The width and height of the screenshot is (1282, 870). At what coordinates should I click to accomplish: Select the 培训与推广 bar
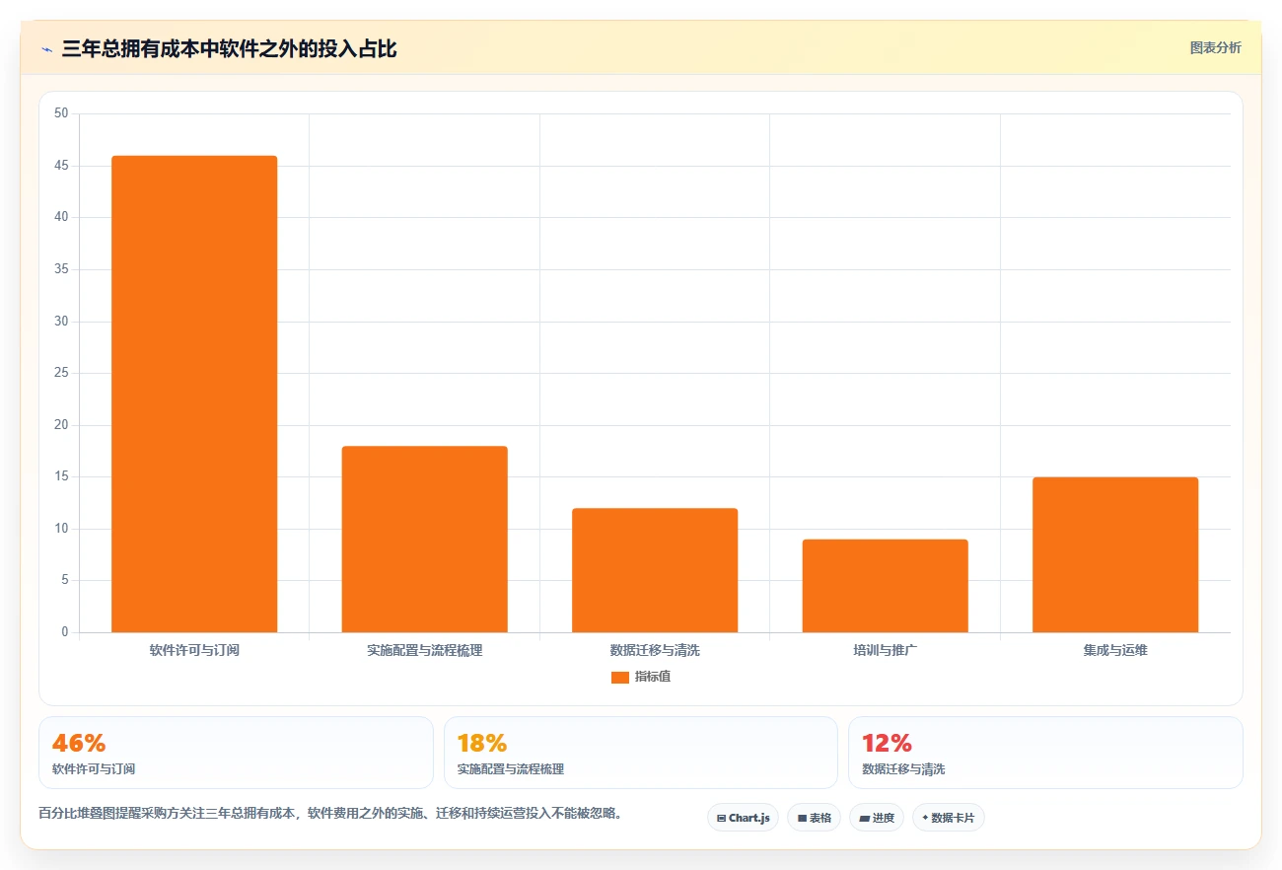[885, 586]
